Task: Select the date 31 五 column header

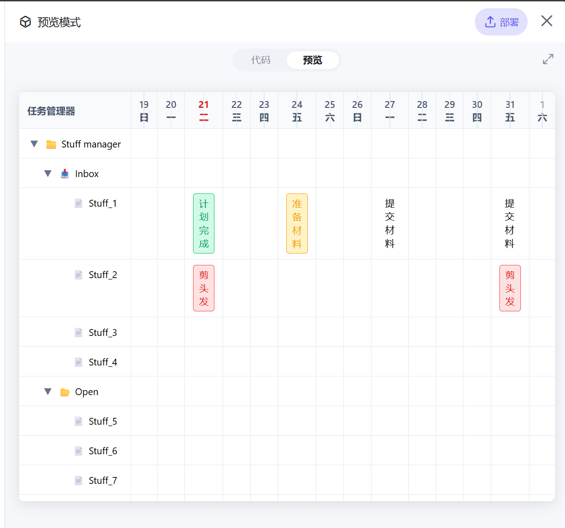Action: coord(510,111)
